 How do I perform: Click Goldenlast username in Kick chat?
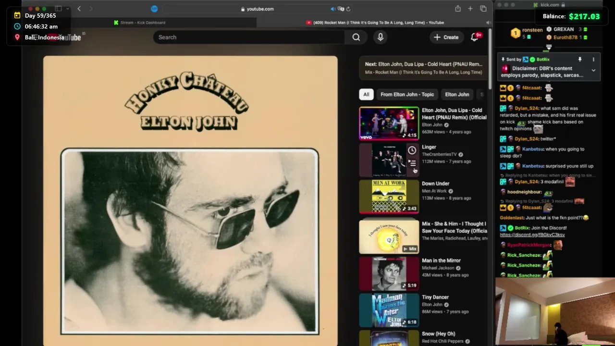512,218
